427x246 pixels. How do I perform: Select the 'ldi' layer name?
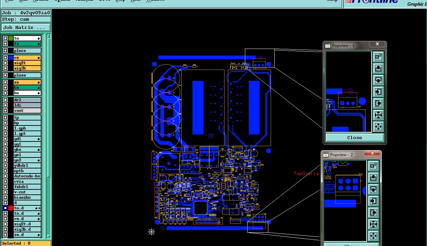(x=27, y=105)
